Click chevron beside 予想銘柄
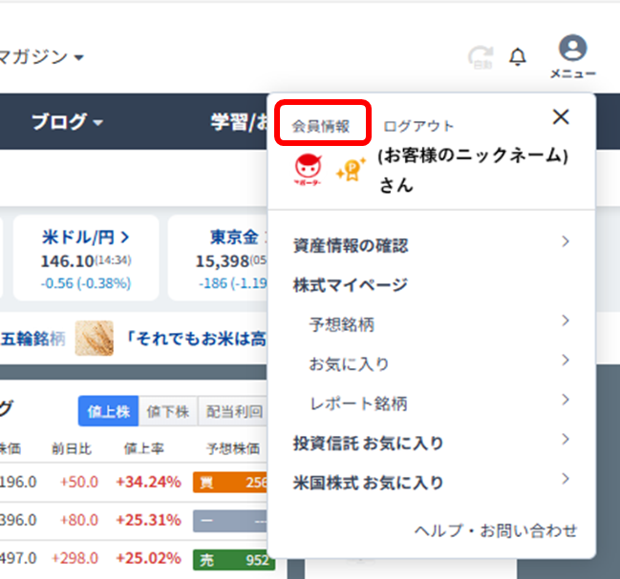Screen dimensions: 620x579 (x=566, y=321)
